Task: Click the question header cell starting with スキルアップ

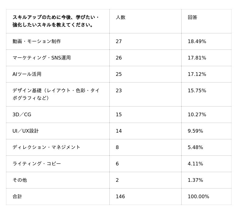Action: pos(56,21)
